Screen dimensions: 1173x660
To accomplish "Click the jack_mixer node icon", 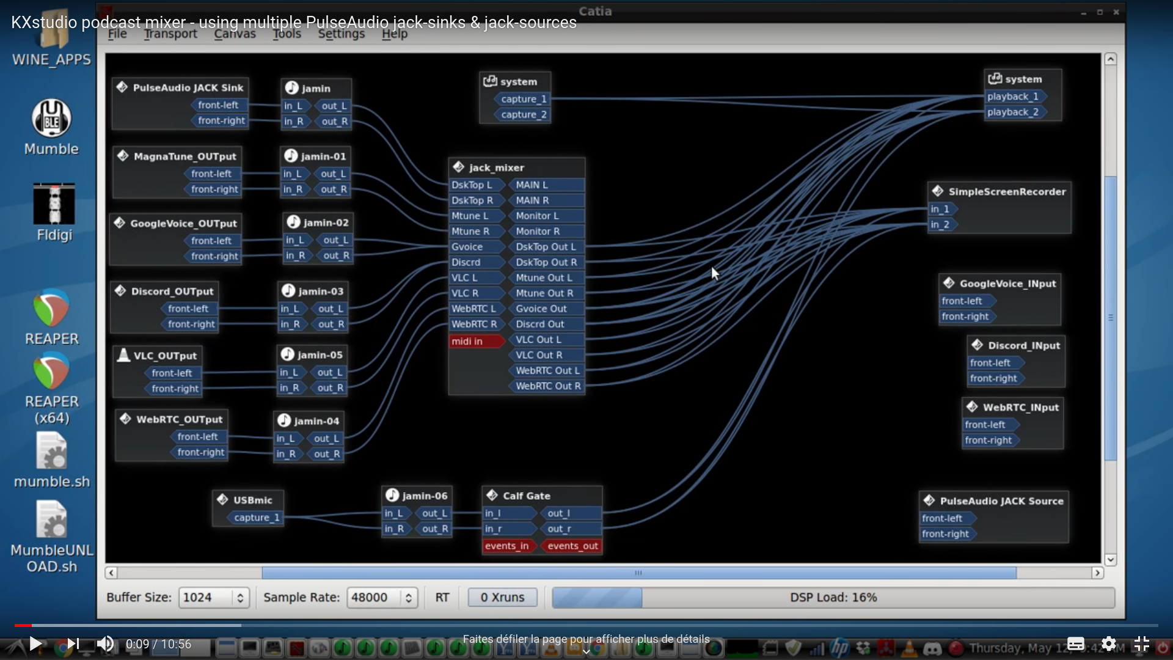I will coord(459,167).
